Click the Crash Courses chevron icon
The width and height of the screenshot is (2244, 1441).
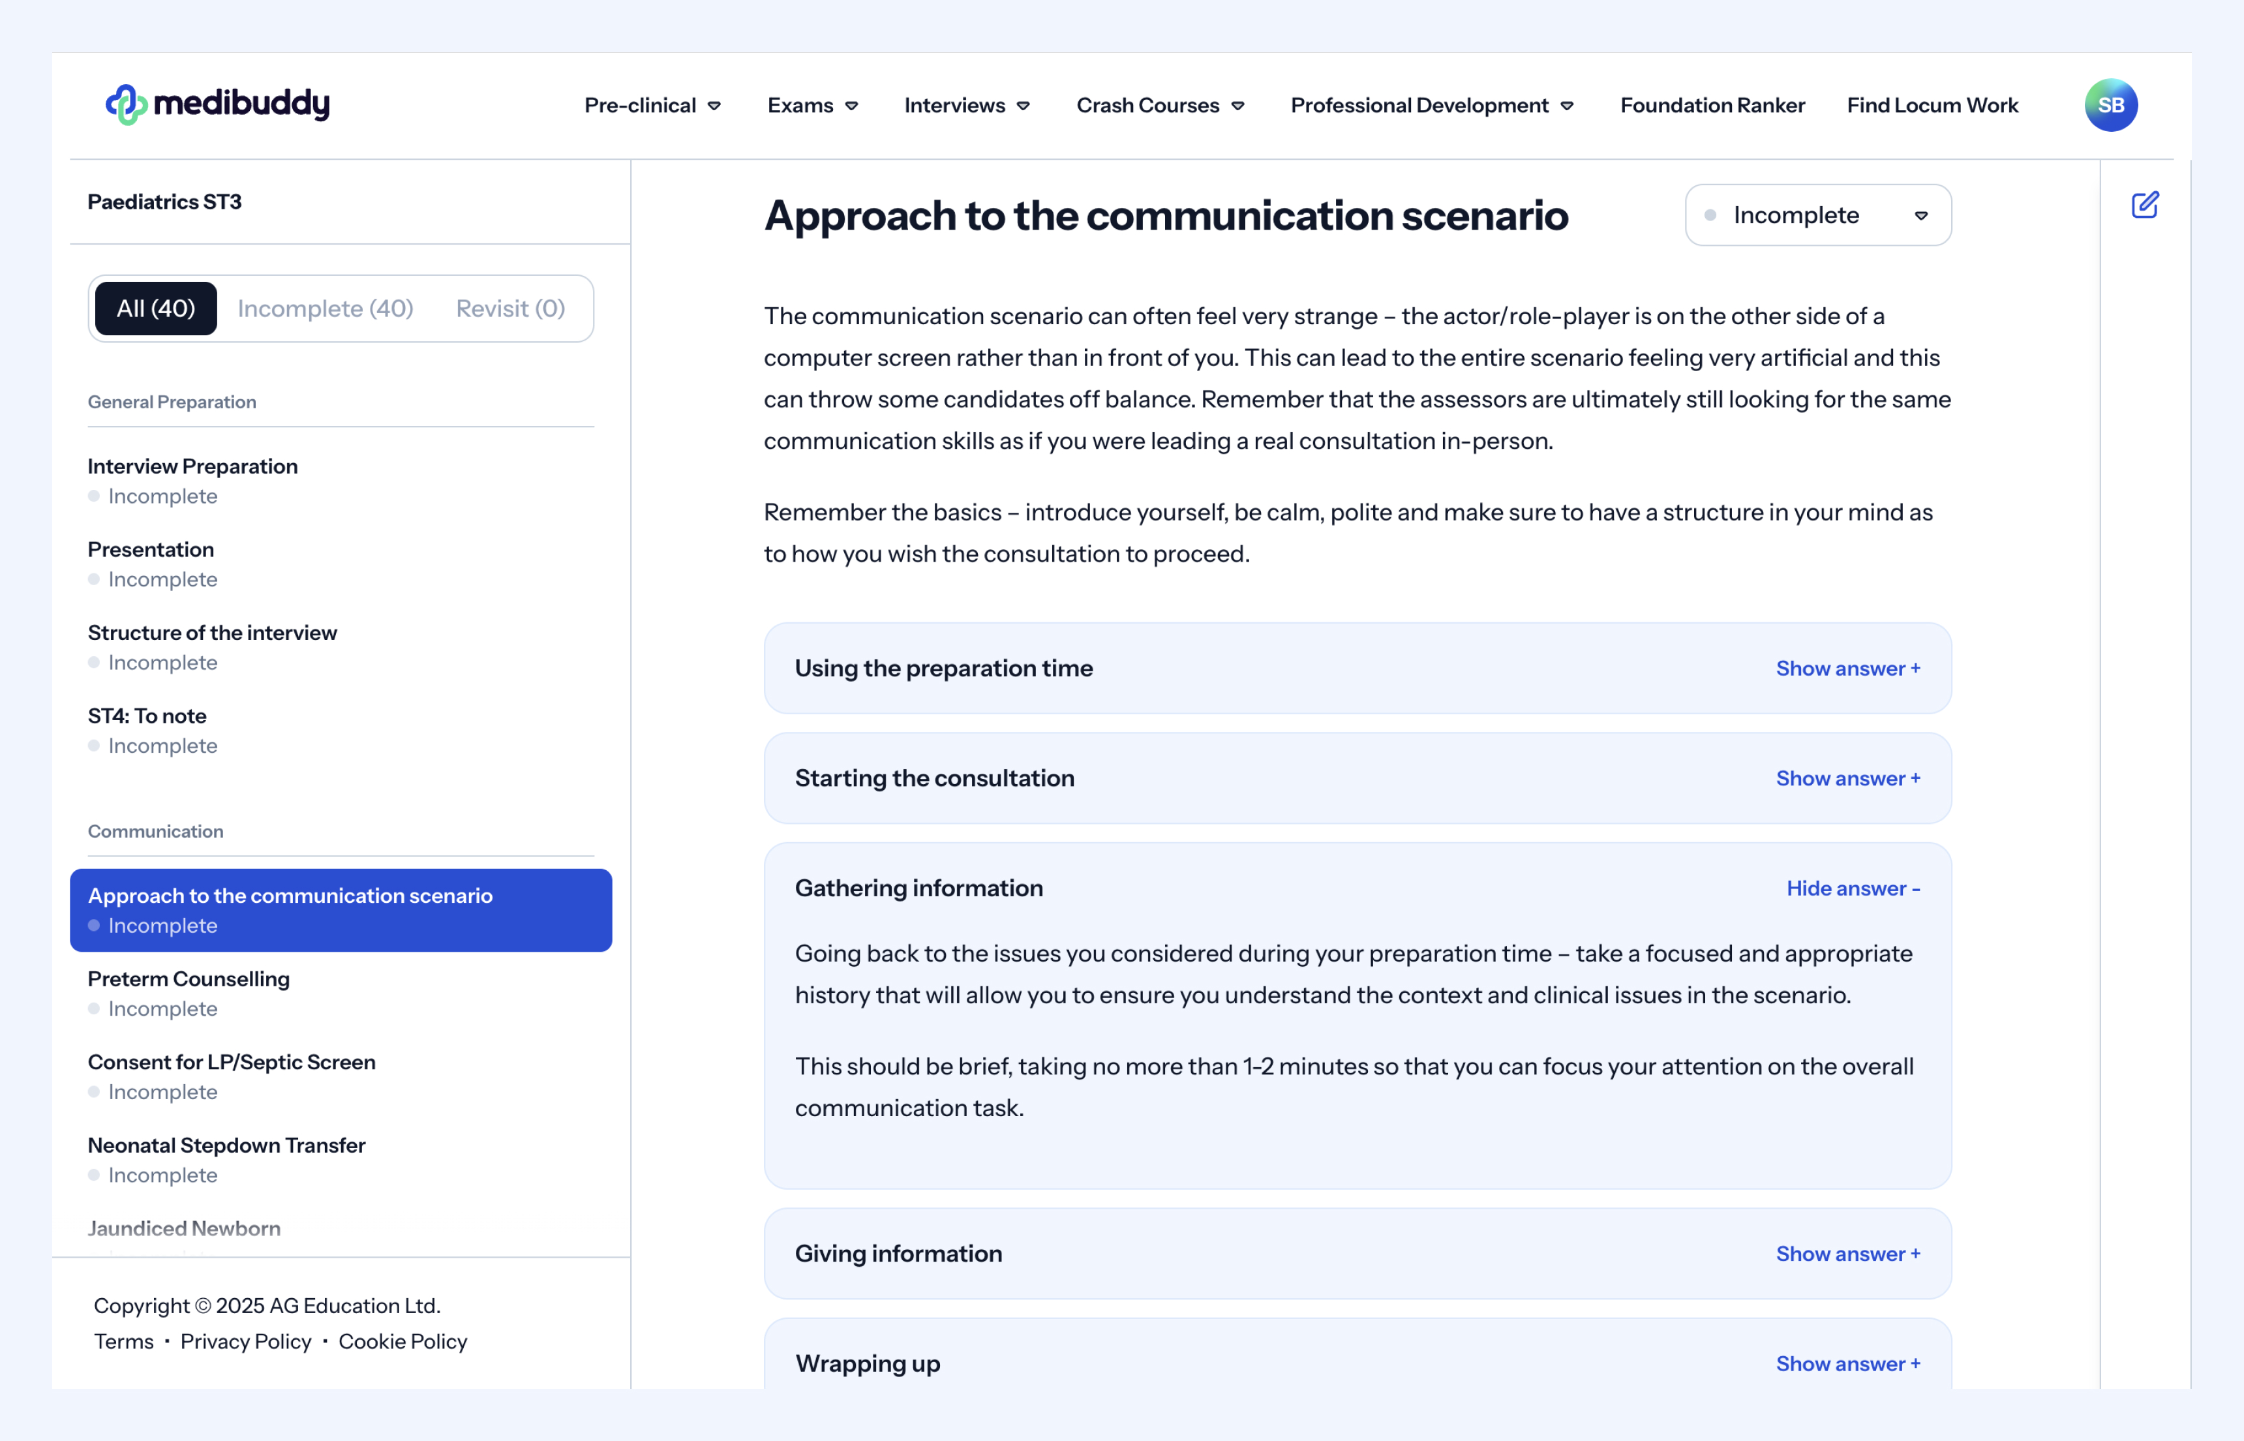tap(1238, 106)
